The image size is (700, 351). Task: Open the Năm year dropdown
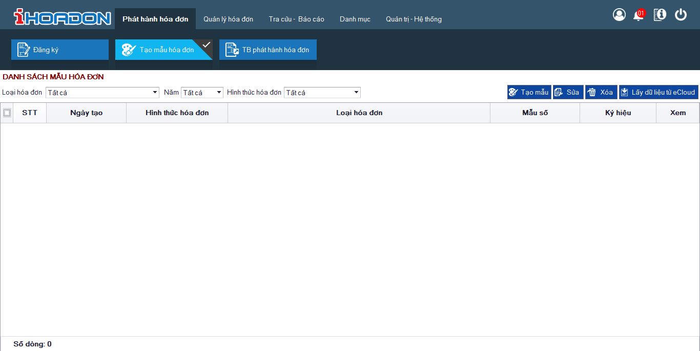tap(202, 93)
